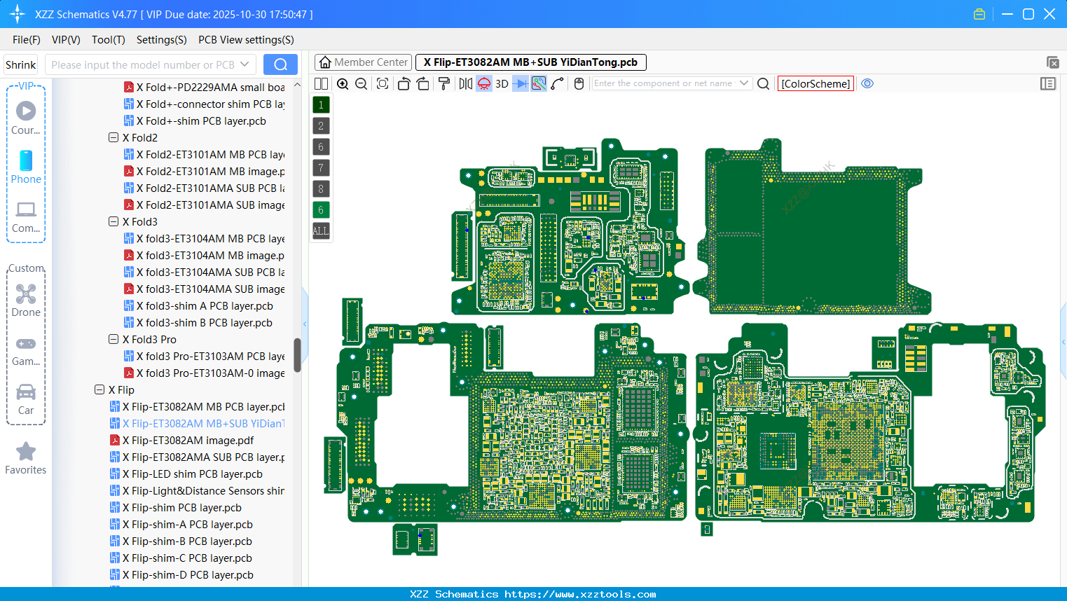
Task: Toggle the split view icon in PCB toolbar
Action: (x=321, y=83)
